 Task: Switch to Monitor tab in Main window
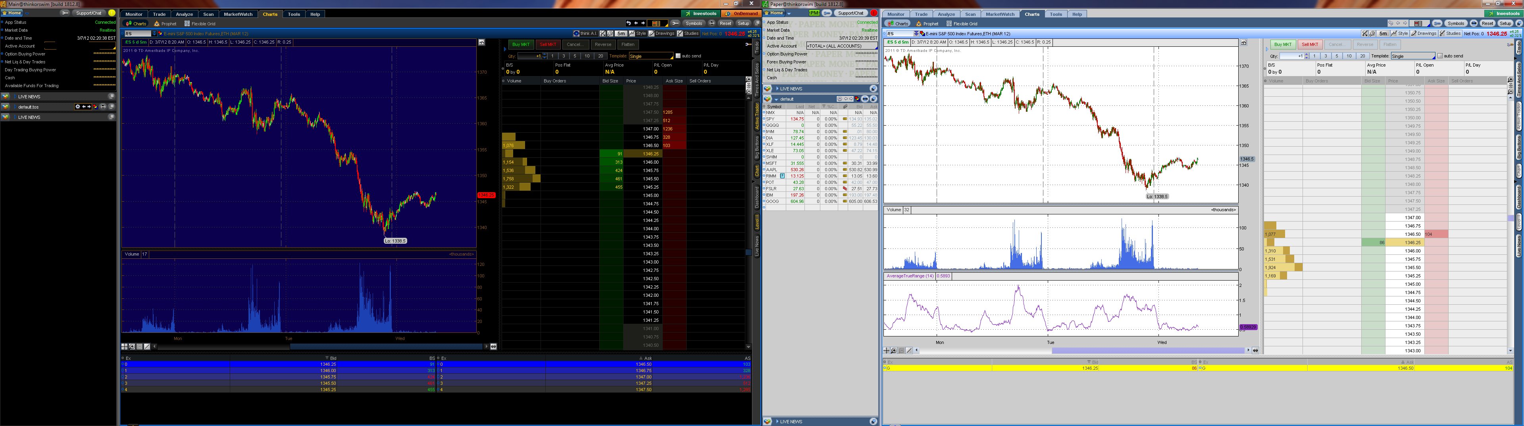(x=134, y=14)
